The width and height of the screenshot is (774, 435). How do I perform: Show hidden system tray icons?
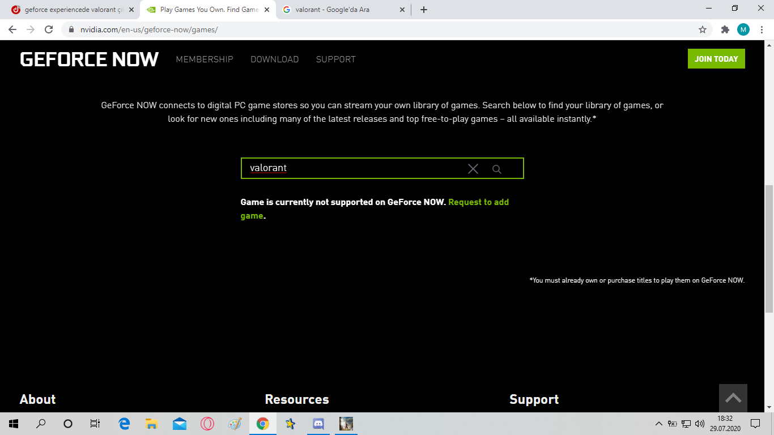pos(658,424)
